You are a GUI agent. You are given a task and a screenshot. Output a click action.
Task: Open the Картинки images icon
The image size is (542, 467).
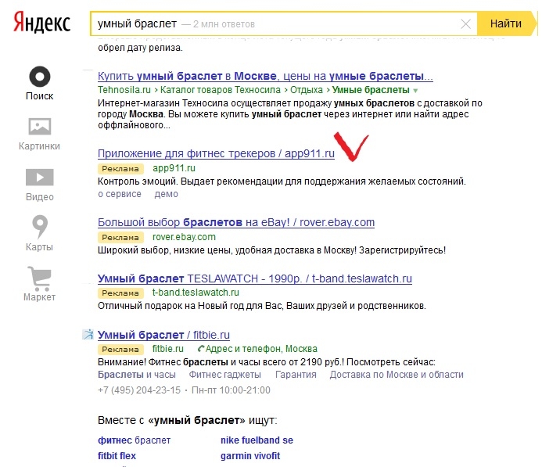point(40,127)
